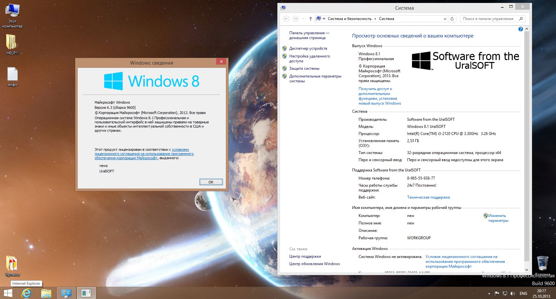Show hidden tray icons arrow
The image size is (556, 299).
[489, 294]
